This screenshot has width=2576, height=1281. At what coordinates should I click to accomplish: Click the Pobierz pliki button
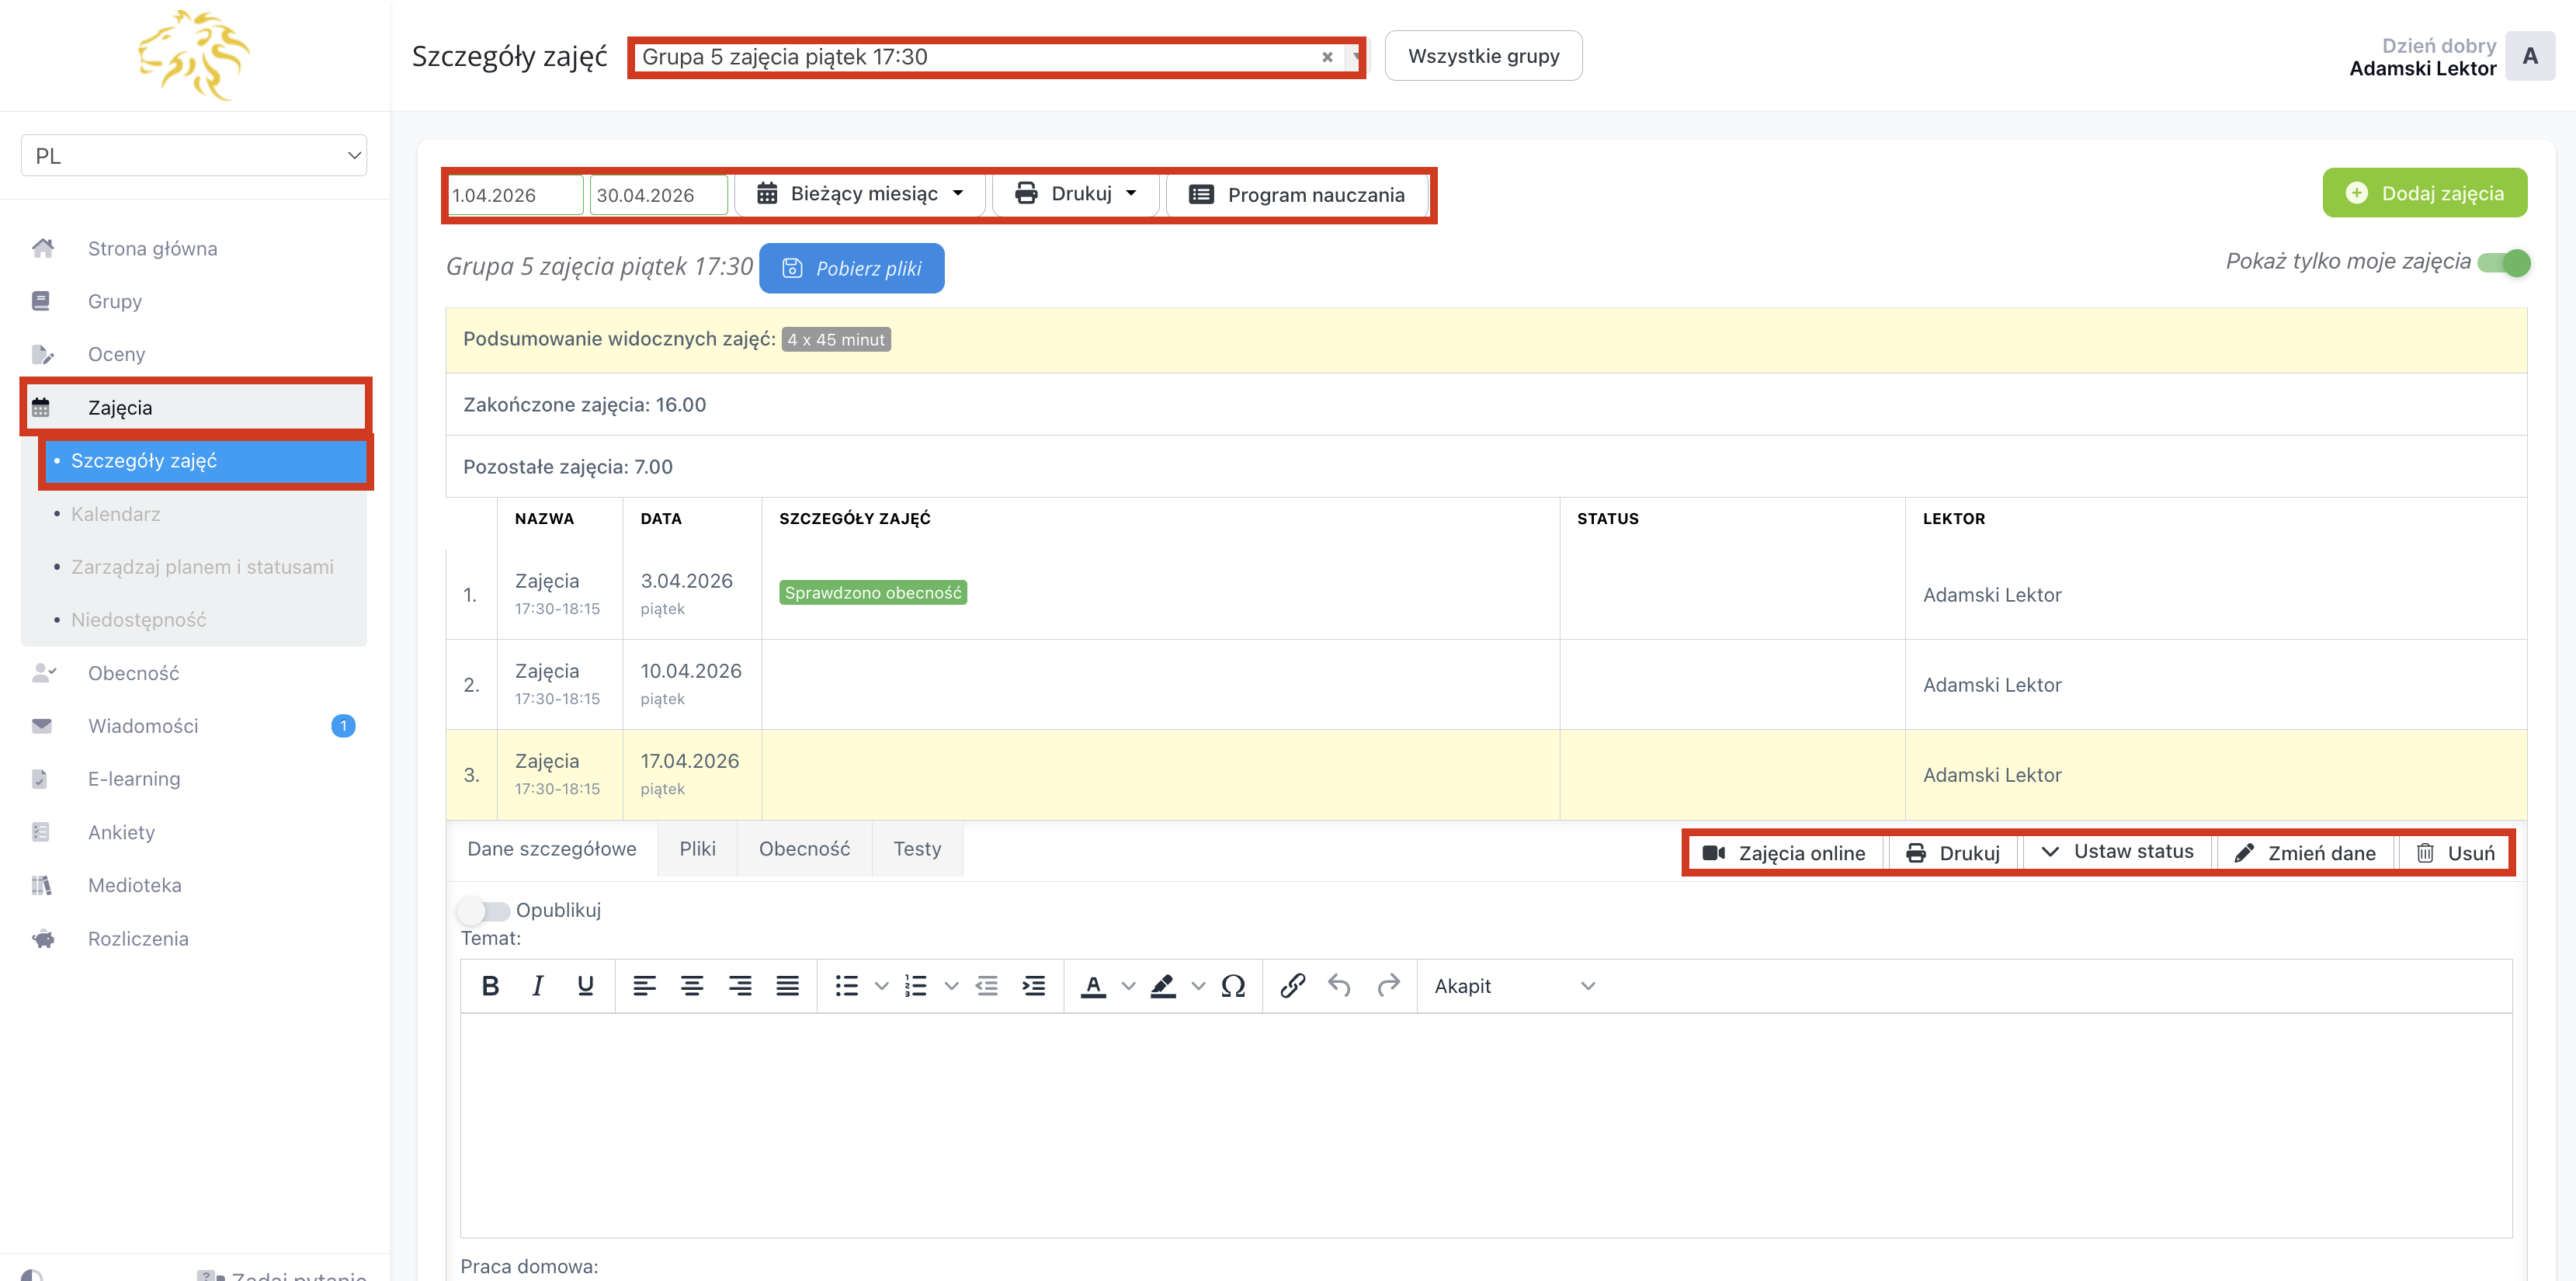click(x=852, y=268)
